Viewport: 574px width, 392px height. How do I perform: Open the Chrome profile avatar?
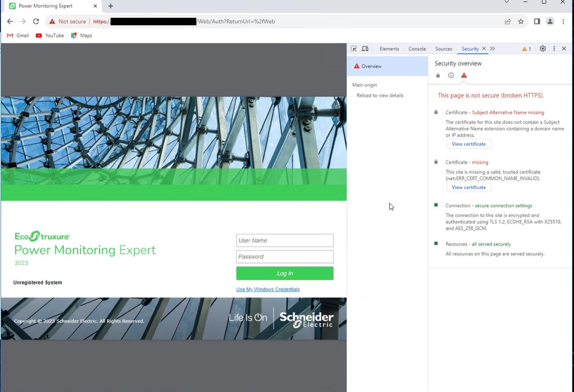pyautogui.click(x=550, y=22)
